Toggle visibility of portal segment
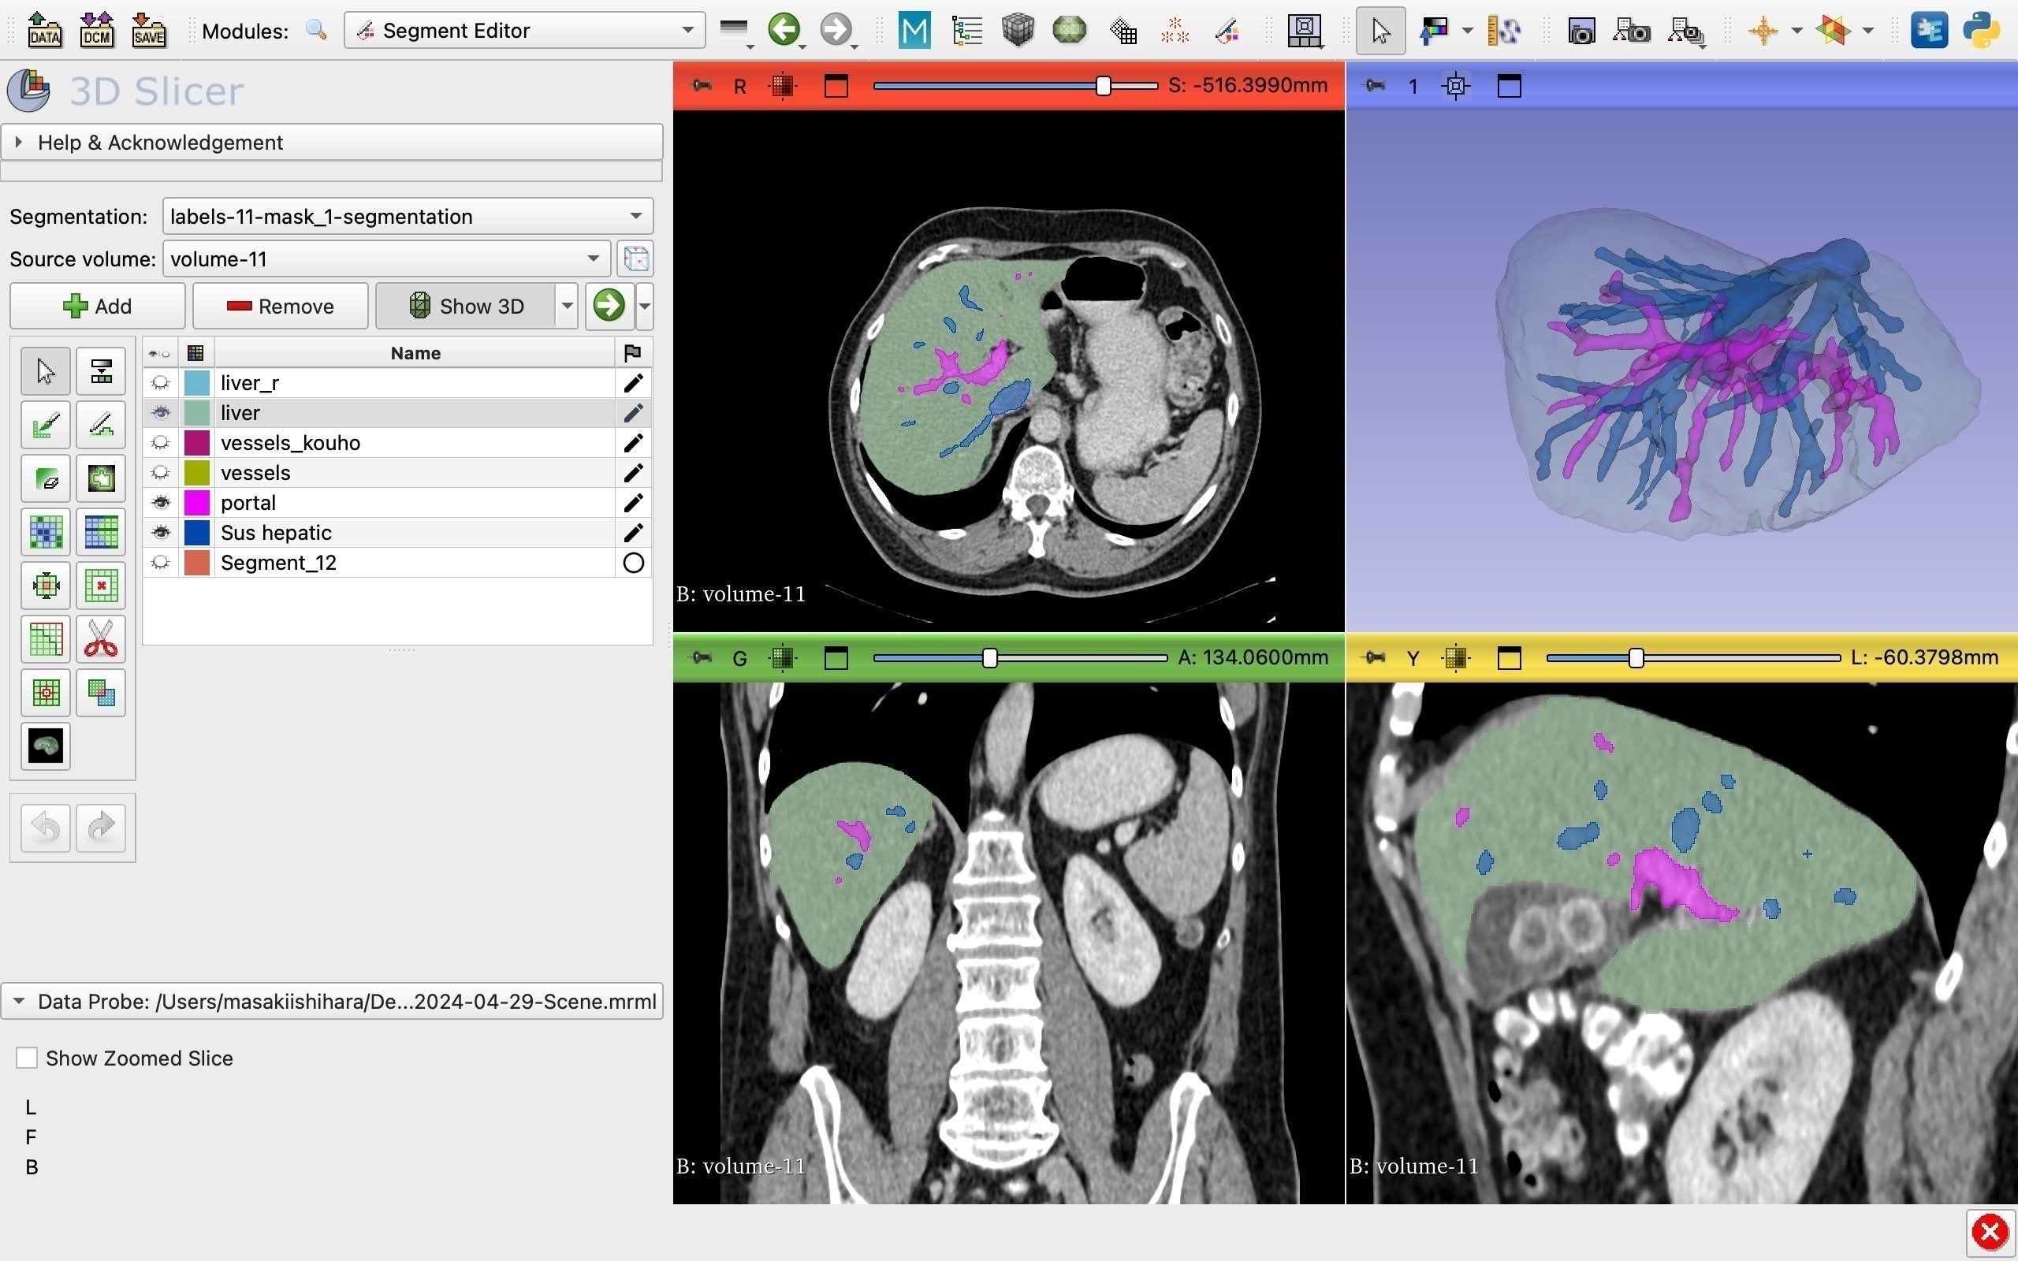Screen dimensions: 2018x1261 click(x=160, y=503)
